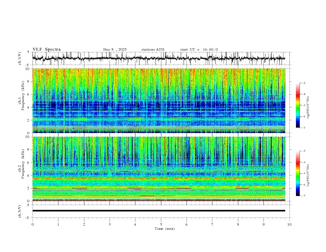
Task: Click the ch.1 spectrogram panel
Action: [x=159, y=100]
